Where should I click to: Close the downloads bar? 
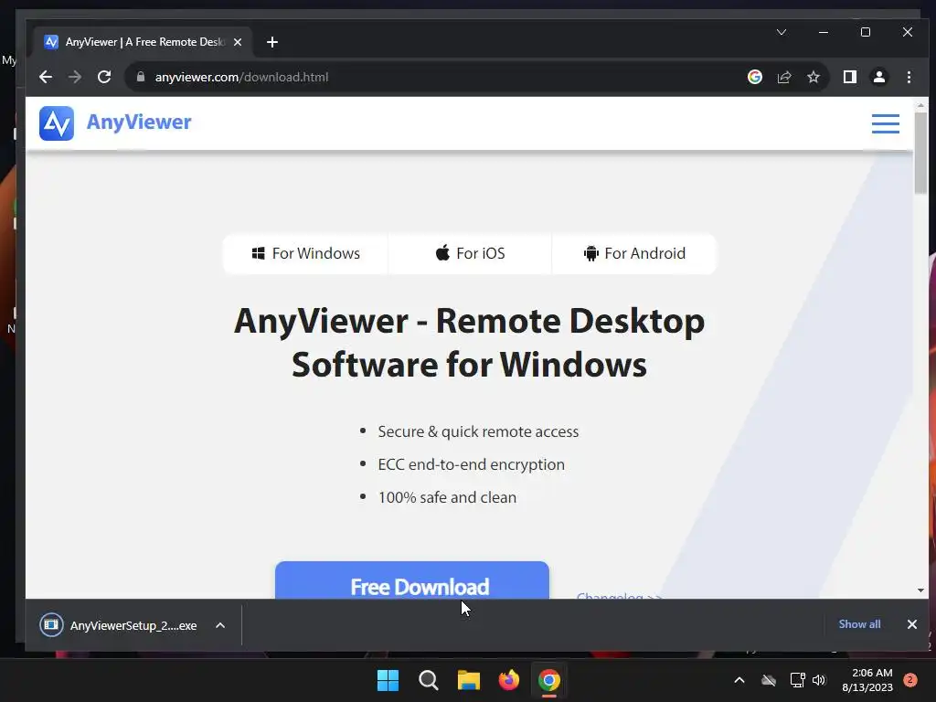tap(912, 624)
